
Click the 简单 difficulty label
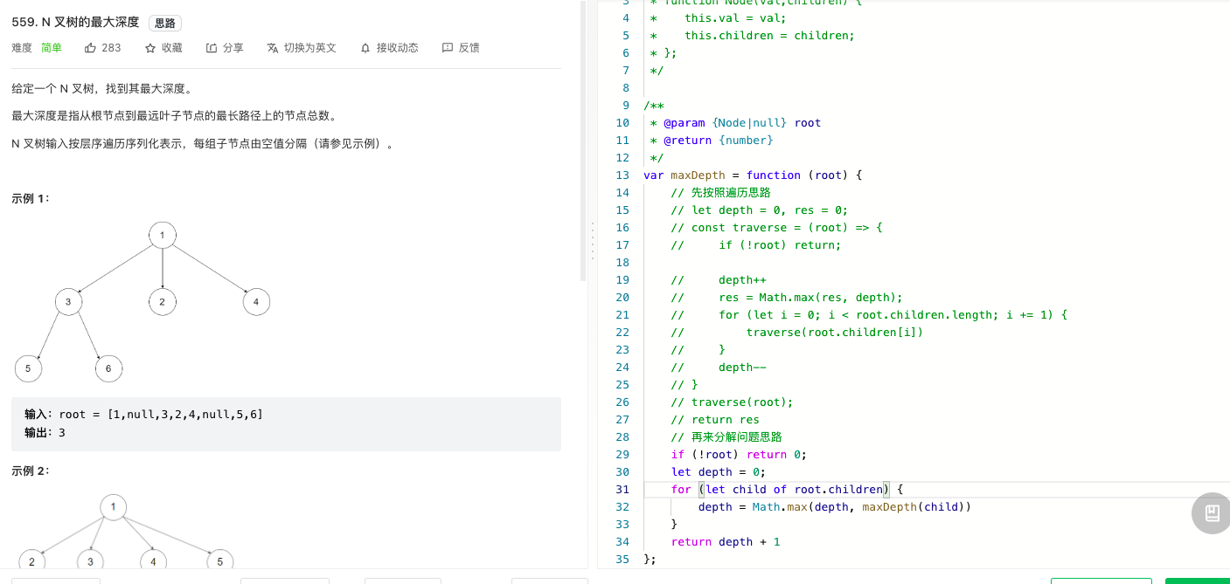tap(52, 48)
